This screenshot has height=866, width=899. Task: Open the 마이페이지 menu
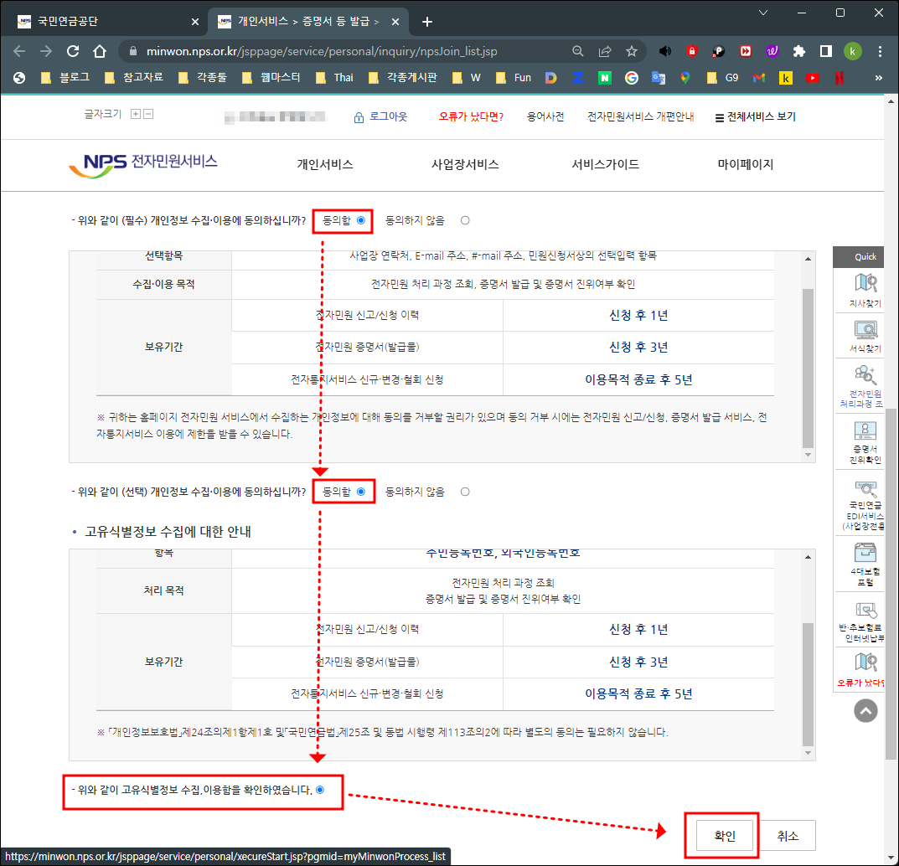click(744, 165)
